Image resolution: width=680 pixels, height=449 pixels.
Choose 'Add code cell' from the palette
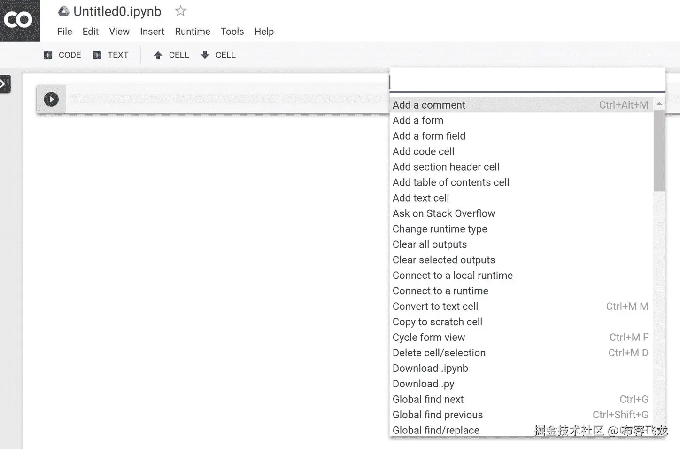[521, 151]
